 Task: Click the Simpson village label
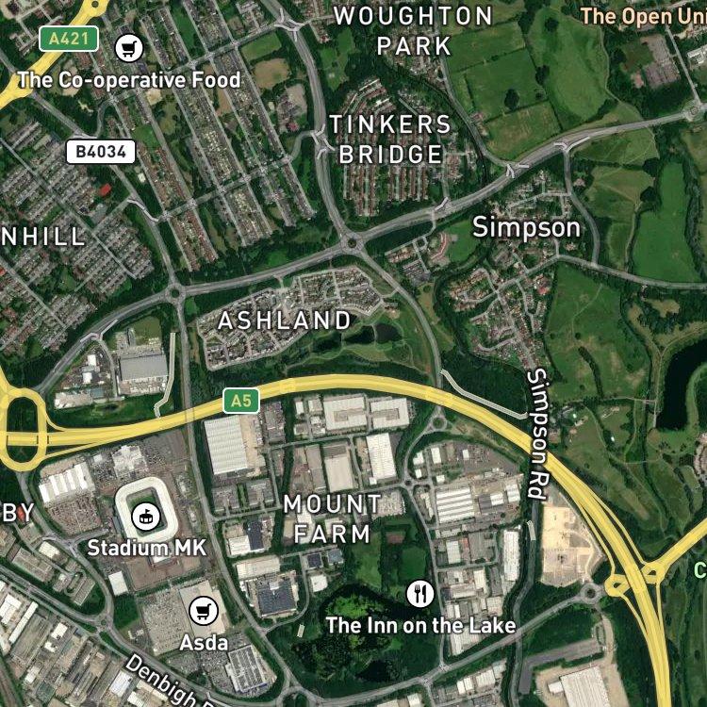(x=526, y=228)
